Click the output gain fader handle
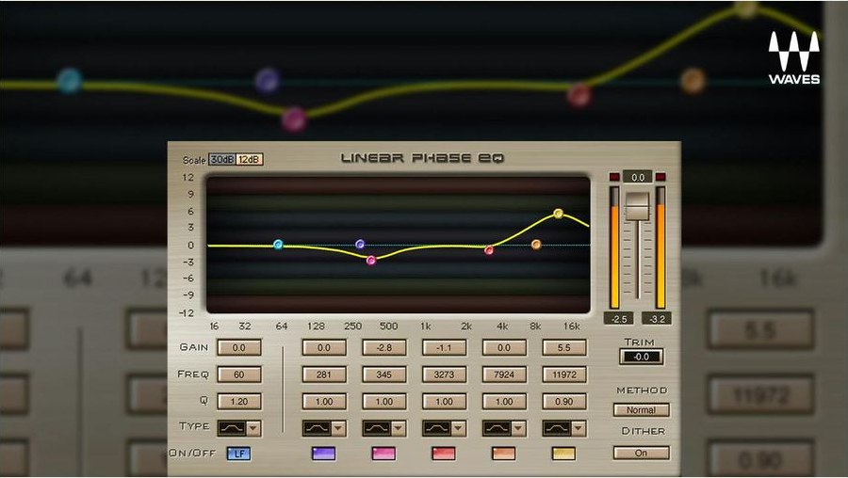848x478 pixels. click(x=637, y=206)
